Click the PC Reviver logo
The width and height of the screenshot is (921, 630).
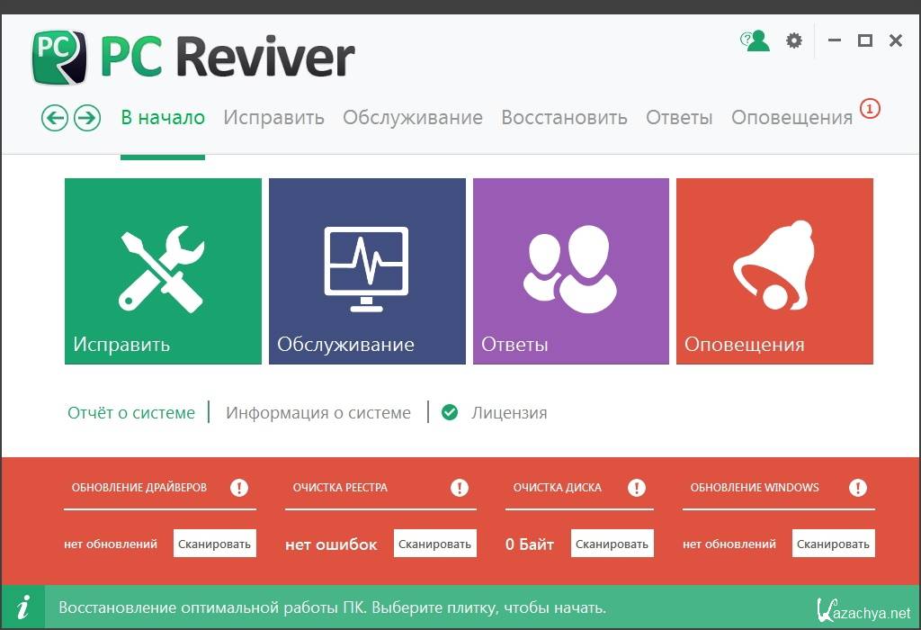tap(59, 57)
